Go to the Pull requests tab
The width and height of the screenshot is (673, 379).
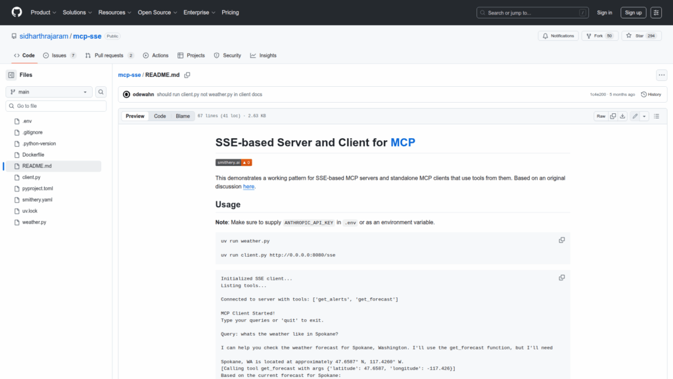tap(109, 56)
